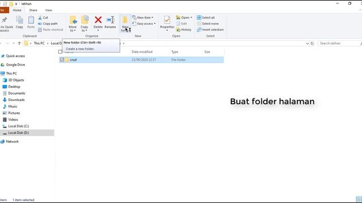Click the Paste clipboard icon
362x203 pixels.
31,20
